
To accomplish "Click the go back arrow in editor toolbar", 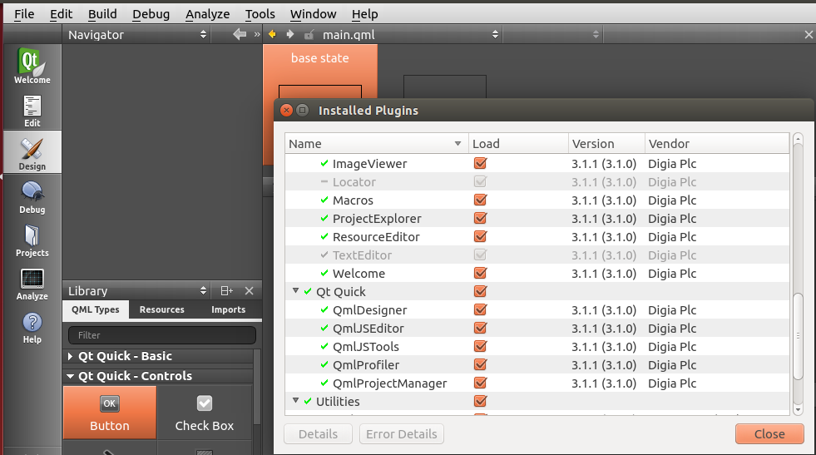I will (x=272, y=34).
